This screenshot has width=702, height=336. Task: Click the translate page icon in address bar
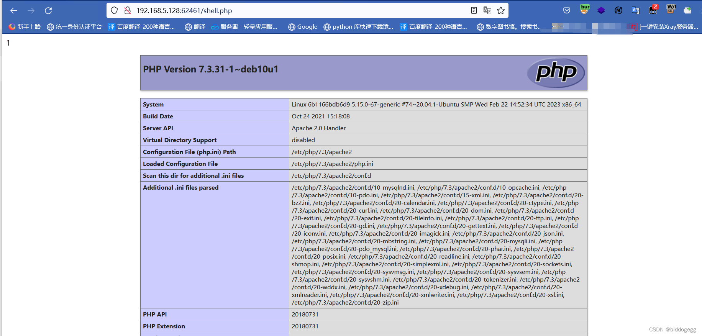(487, 11)
